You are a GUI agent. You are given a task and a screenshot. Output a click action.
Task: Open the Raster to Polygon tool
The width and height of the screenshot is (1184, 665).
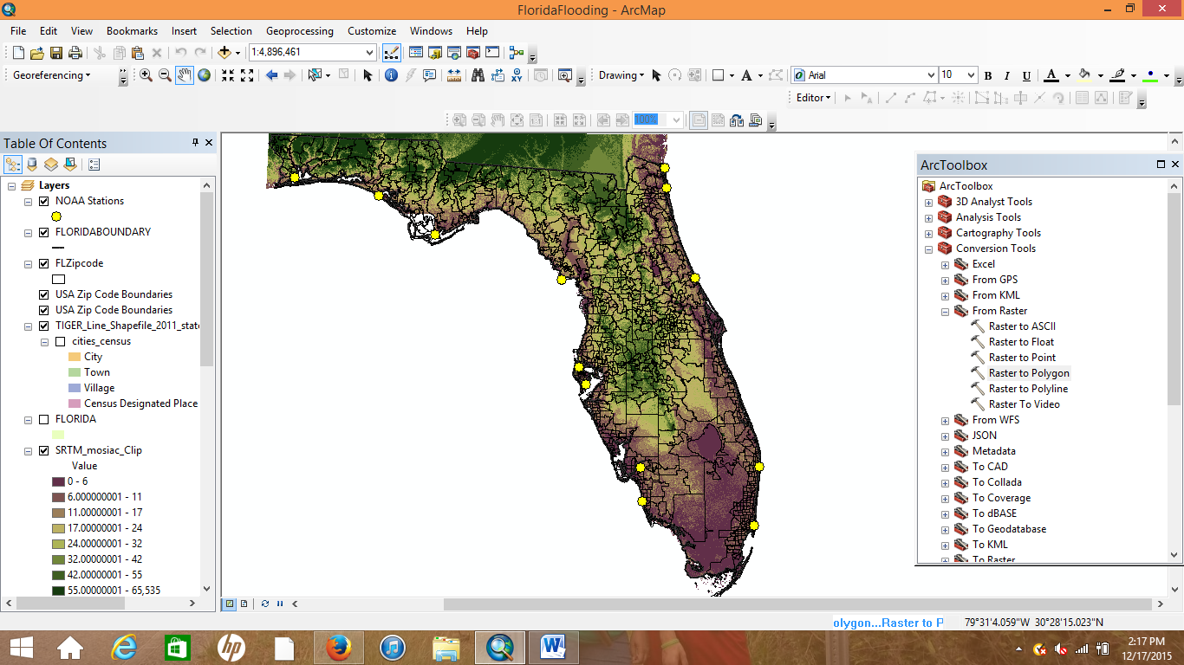point(1029,373)
